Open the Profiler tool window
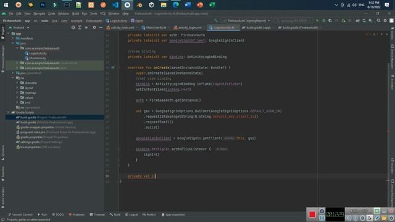 coord(149,215)
